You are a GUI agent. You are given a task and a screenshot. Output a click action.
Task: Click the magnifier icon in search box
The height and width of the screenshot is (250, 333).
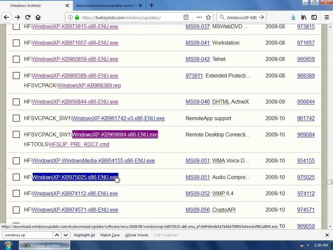[x=222, y=18]
